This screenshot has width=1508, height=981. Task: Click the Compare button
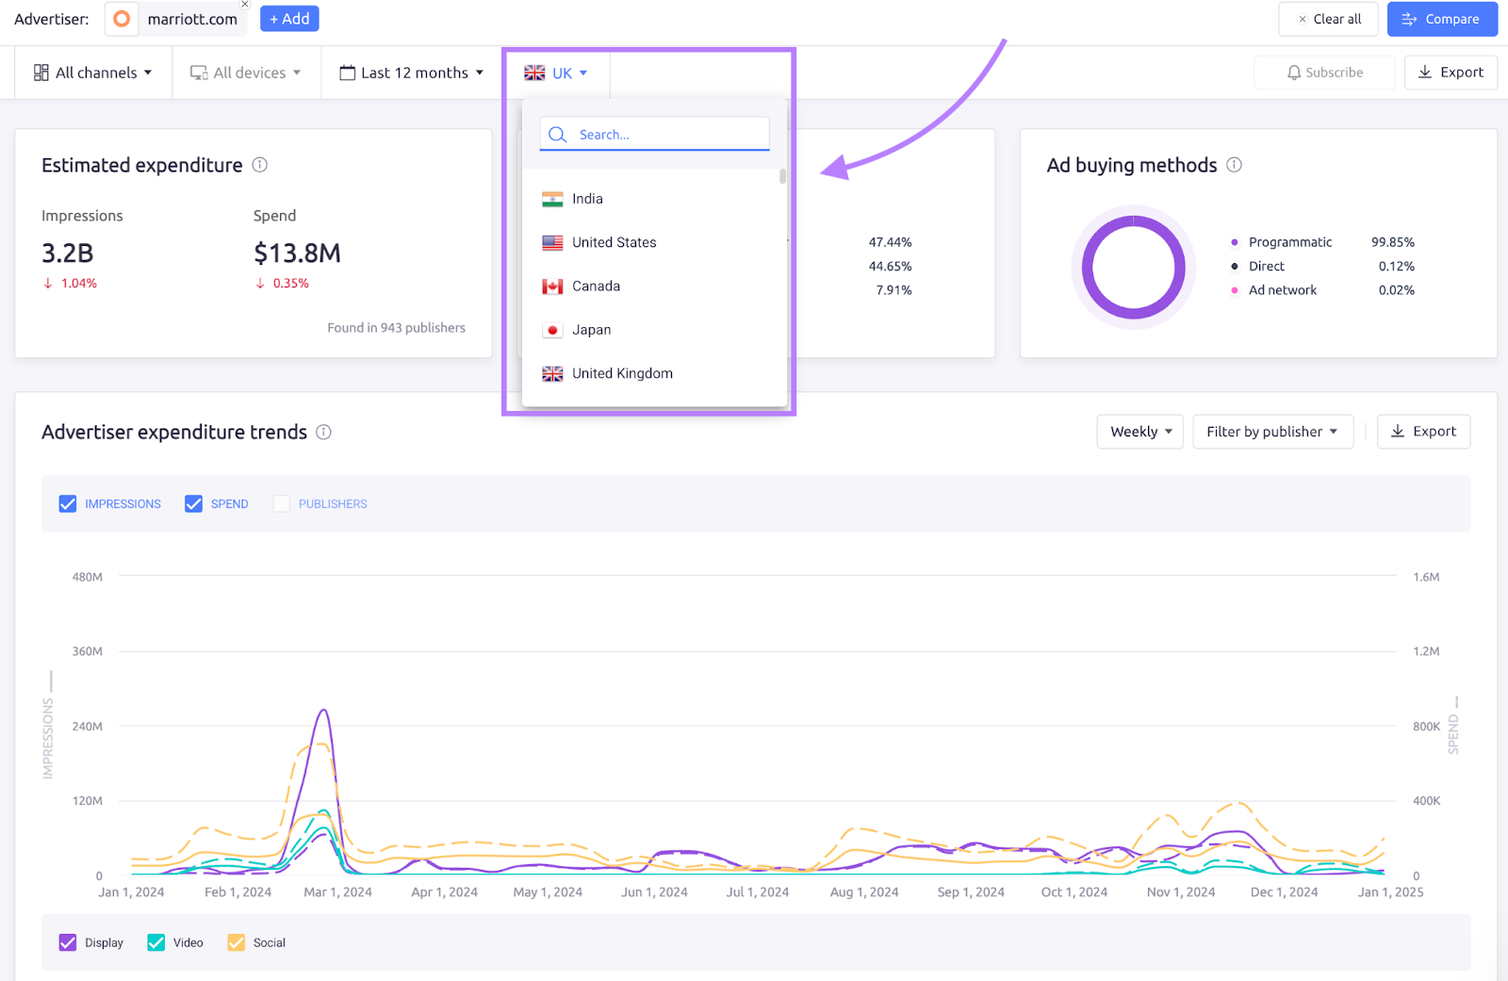[x=1442, y=19]
